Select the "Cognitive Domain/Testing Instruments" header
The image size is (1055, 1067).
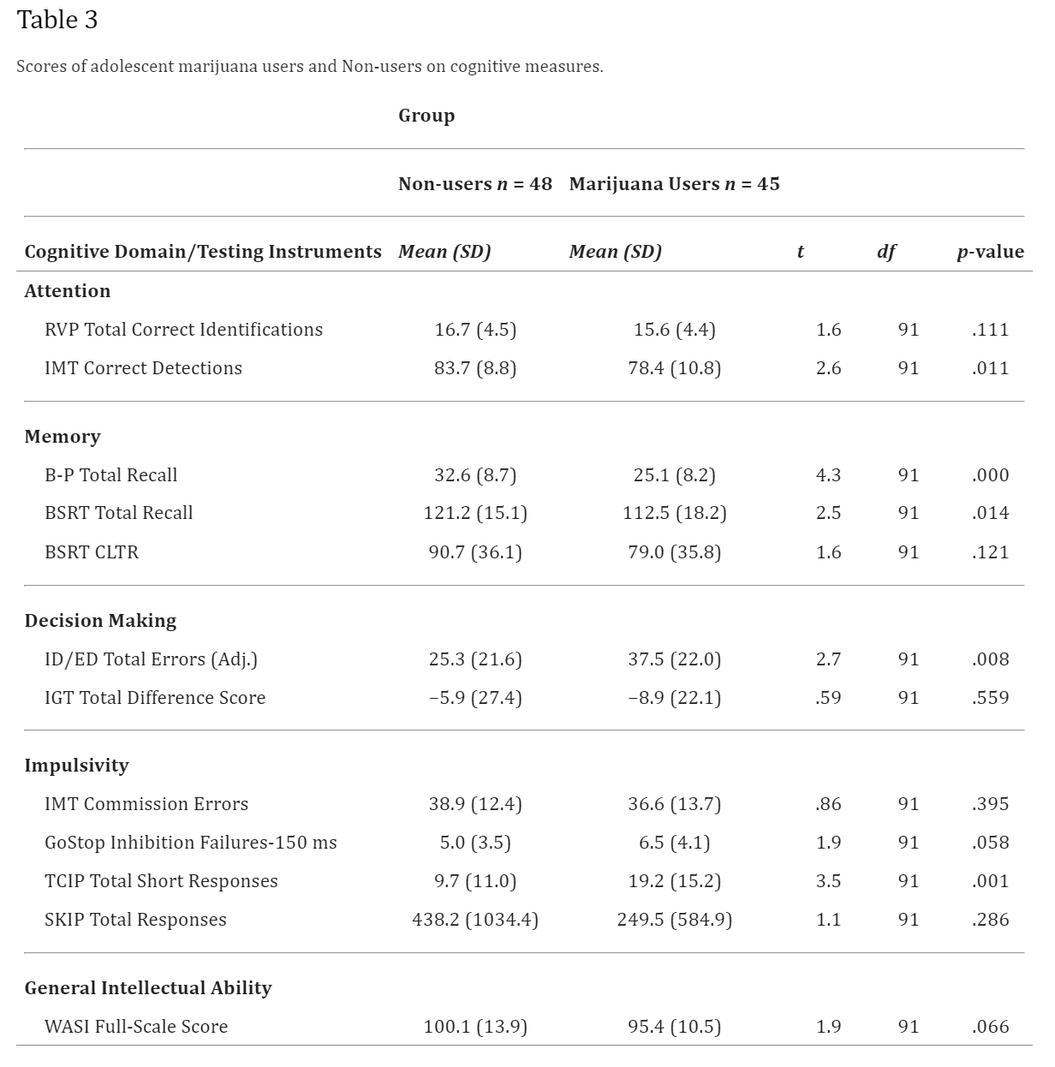tap(203, 252)
